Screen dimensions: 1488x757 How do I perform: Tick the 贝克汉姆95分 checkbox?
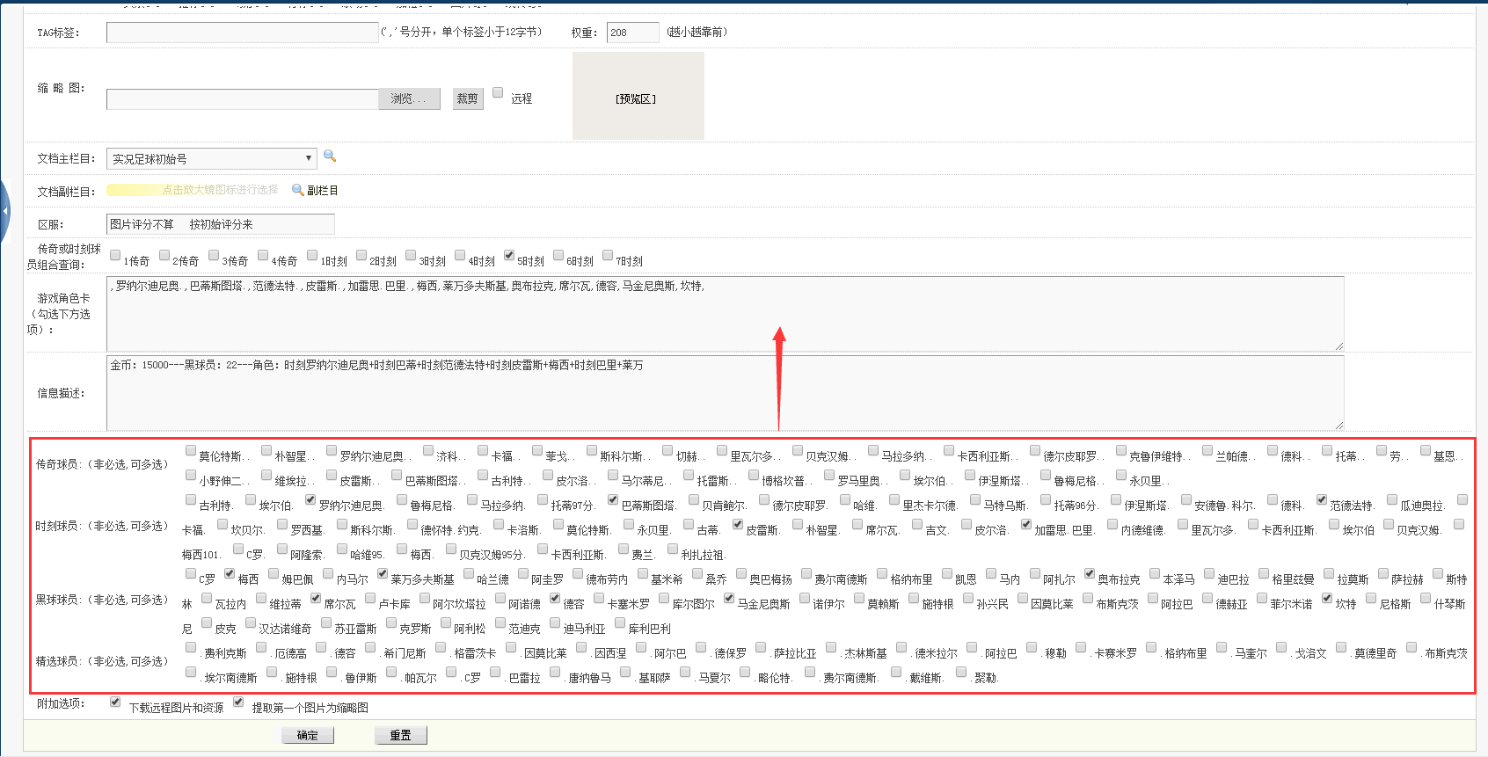coord(451,549)
